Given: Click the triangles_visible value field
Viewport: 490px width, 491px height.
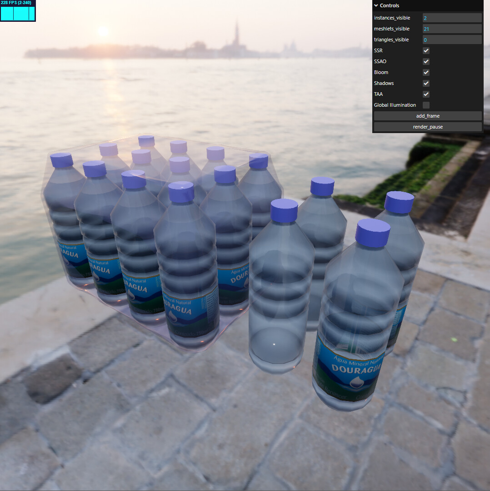Looking at the screenshot, I should pos(452,40).
